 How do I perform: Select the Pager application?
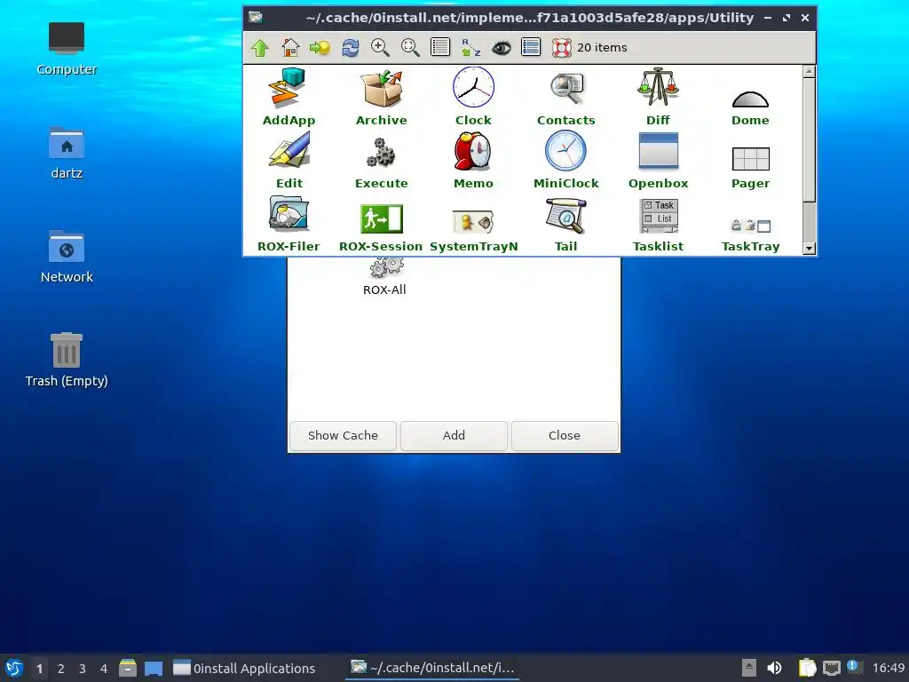(x=751, y=168)
